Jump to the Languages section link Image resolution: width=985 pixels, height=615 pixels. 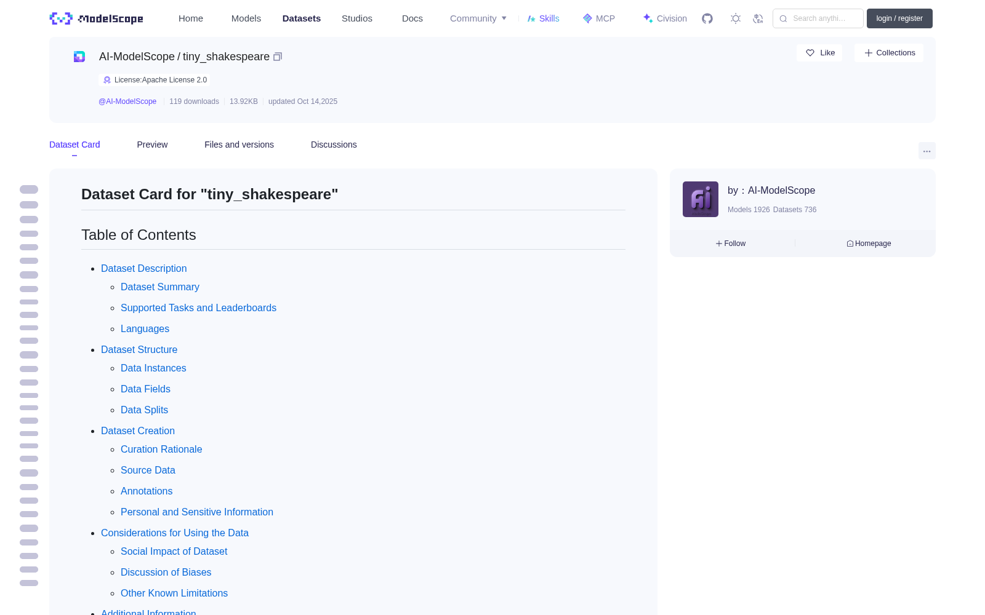pyautogui.click(x=145, y=328)
